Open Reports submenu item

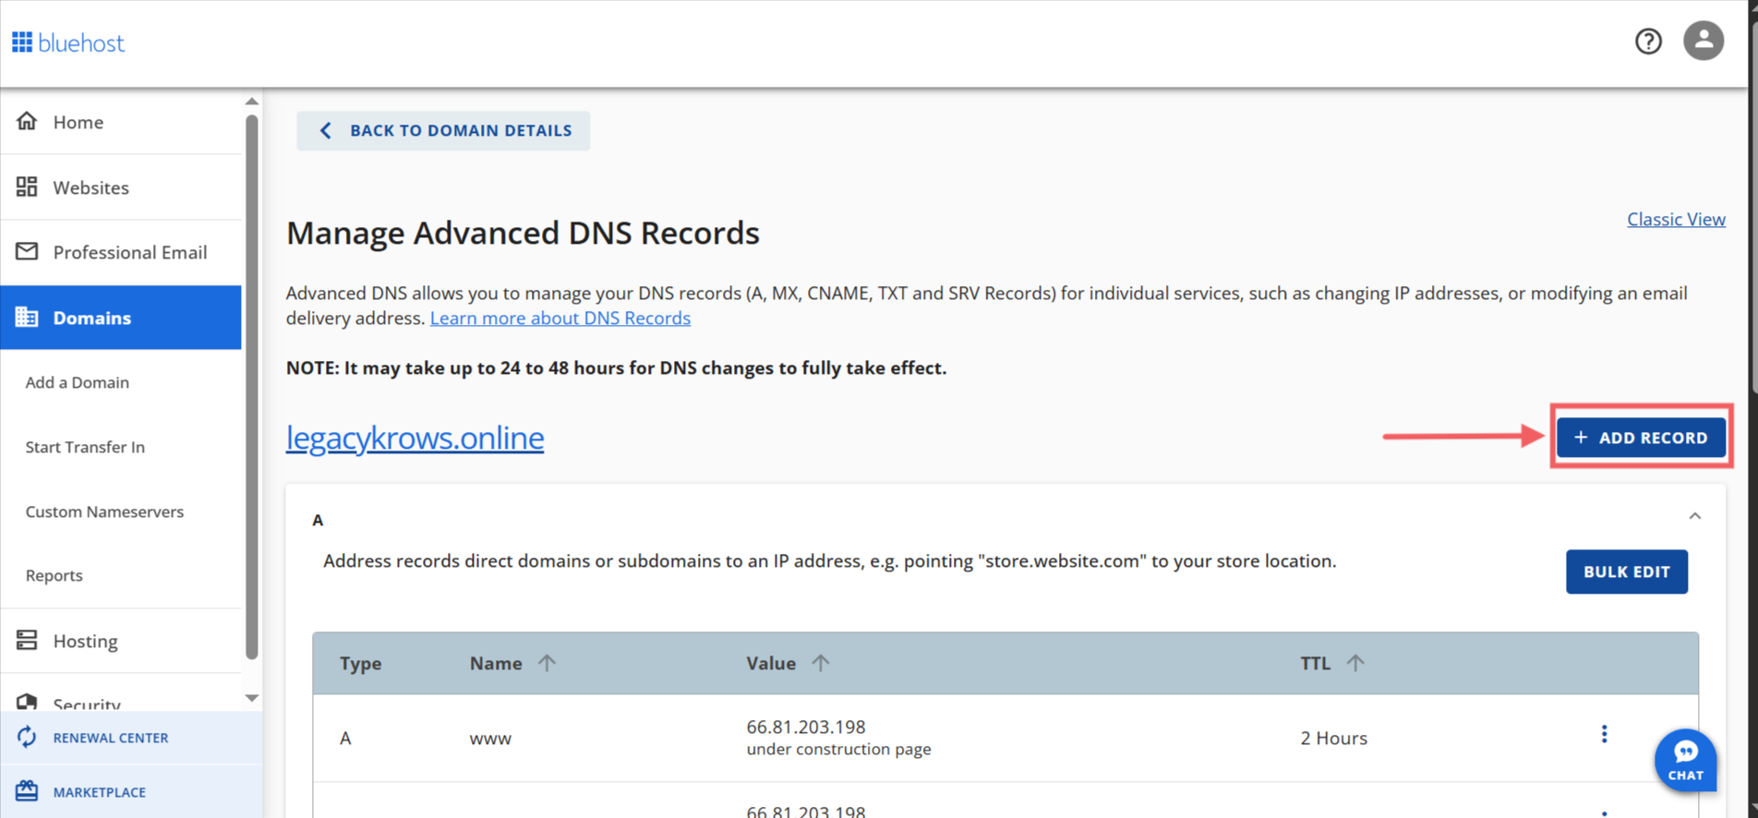click(54, 575)
